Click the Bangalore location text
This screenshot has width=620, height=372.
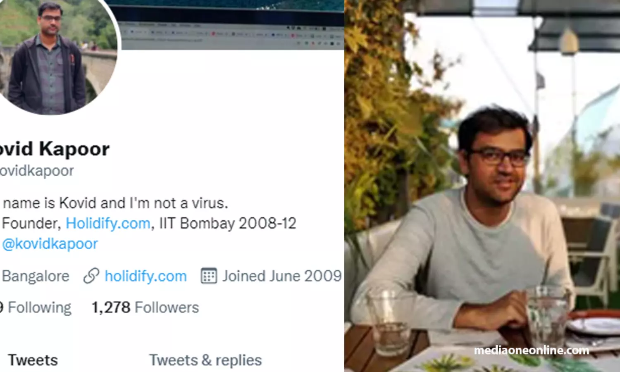36,276
